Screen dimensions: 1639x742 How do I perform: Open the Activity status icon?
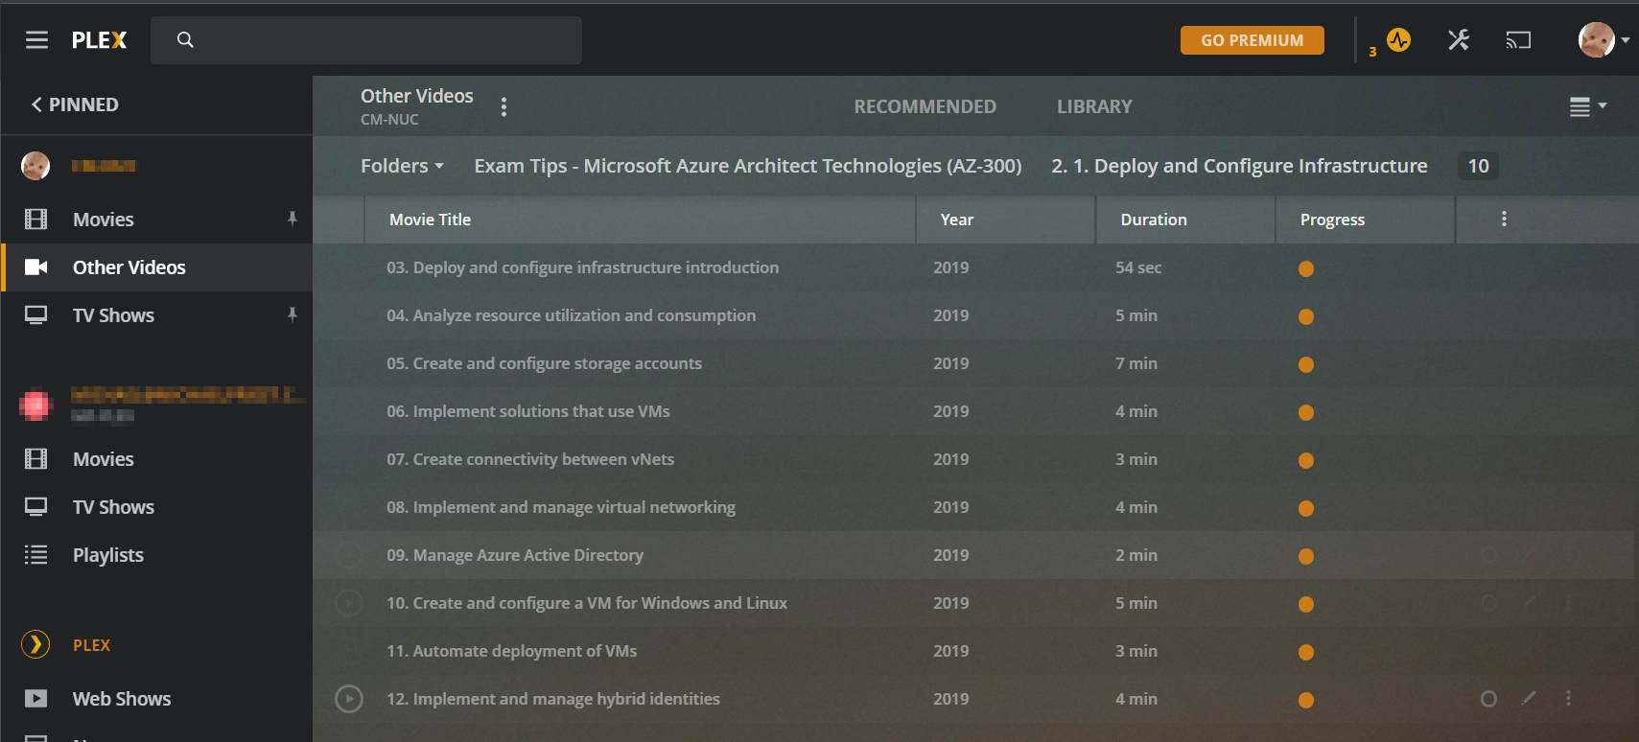(x=1398, y=40)
